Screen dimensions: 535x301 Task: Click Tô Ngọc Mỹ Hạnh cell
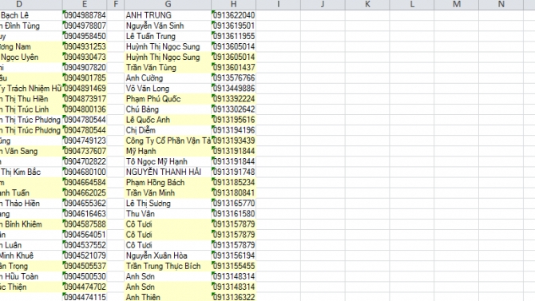[x=168, y=162]
